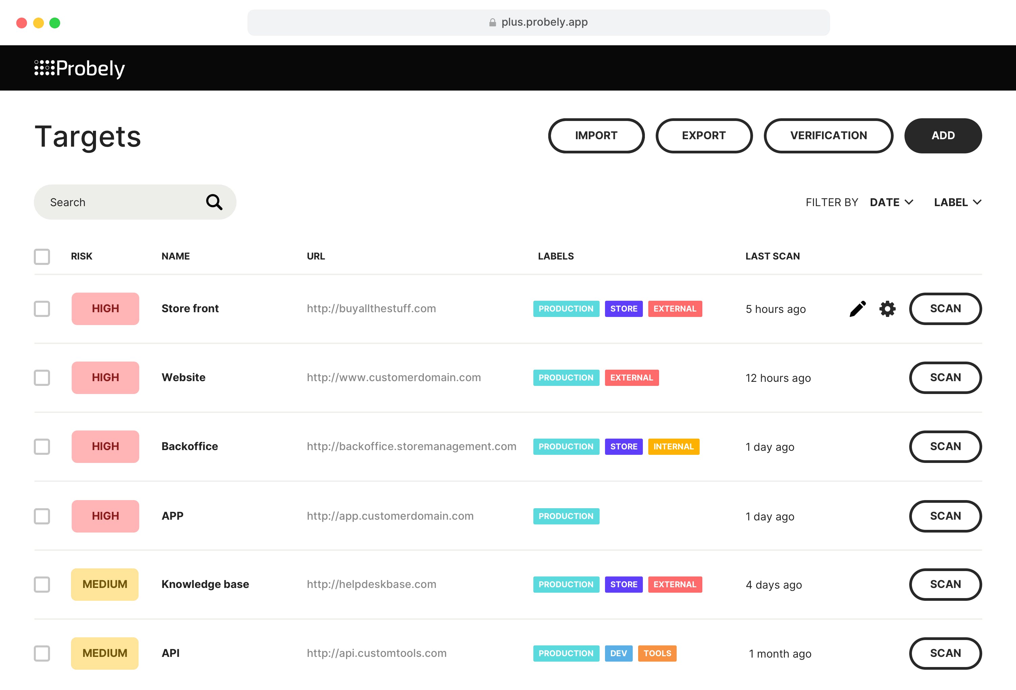Click the HIGH risk badge for APP
Image resolution: width=1016 pixels, height=690 pixels.
(x=105, y=516)
